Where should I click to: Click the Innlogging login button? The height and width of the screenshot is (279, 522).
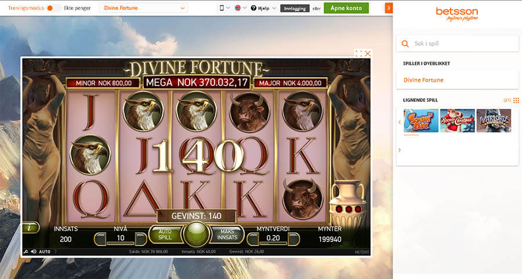pos(295,8)
